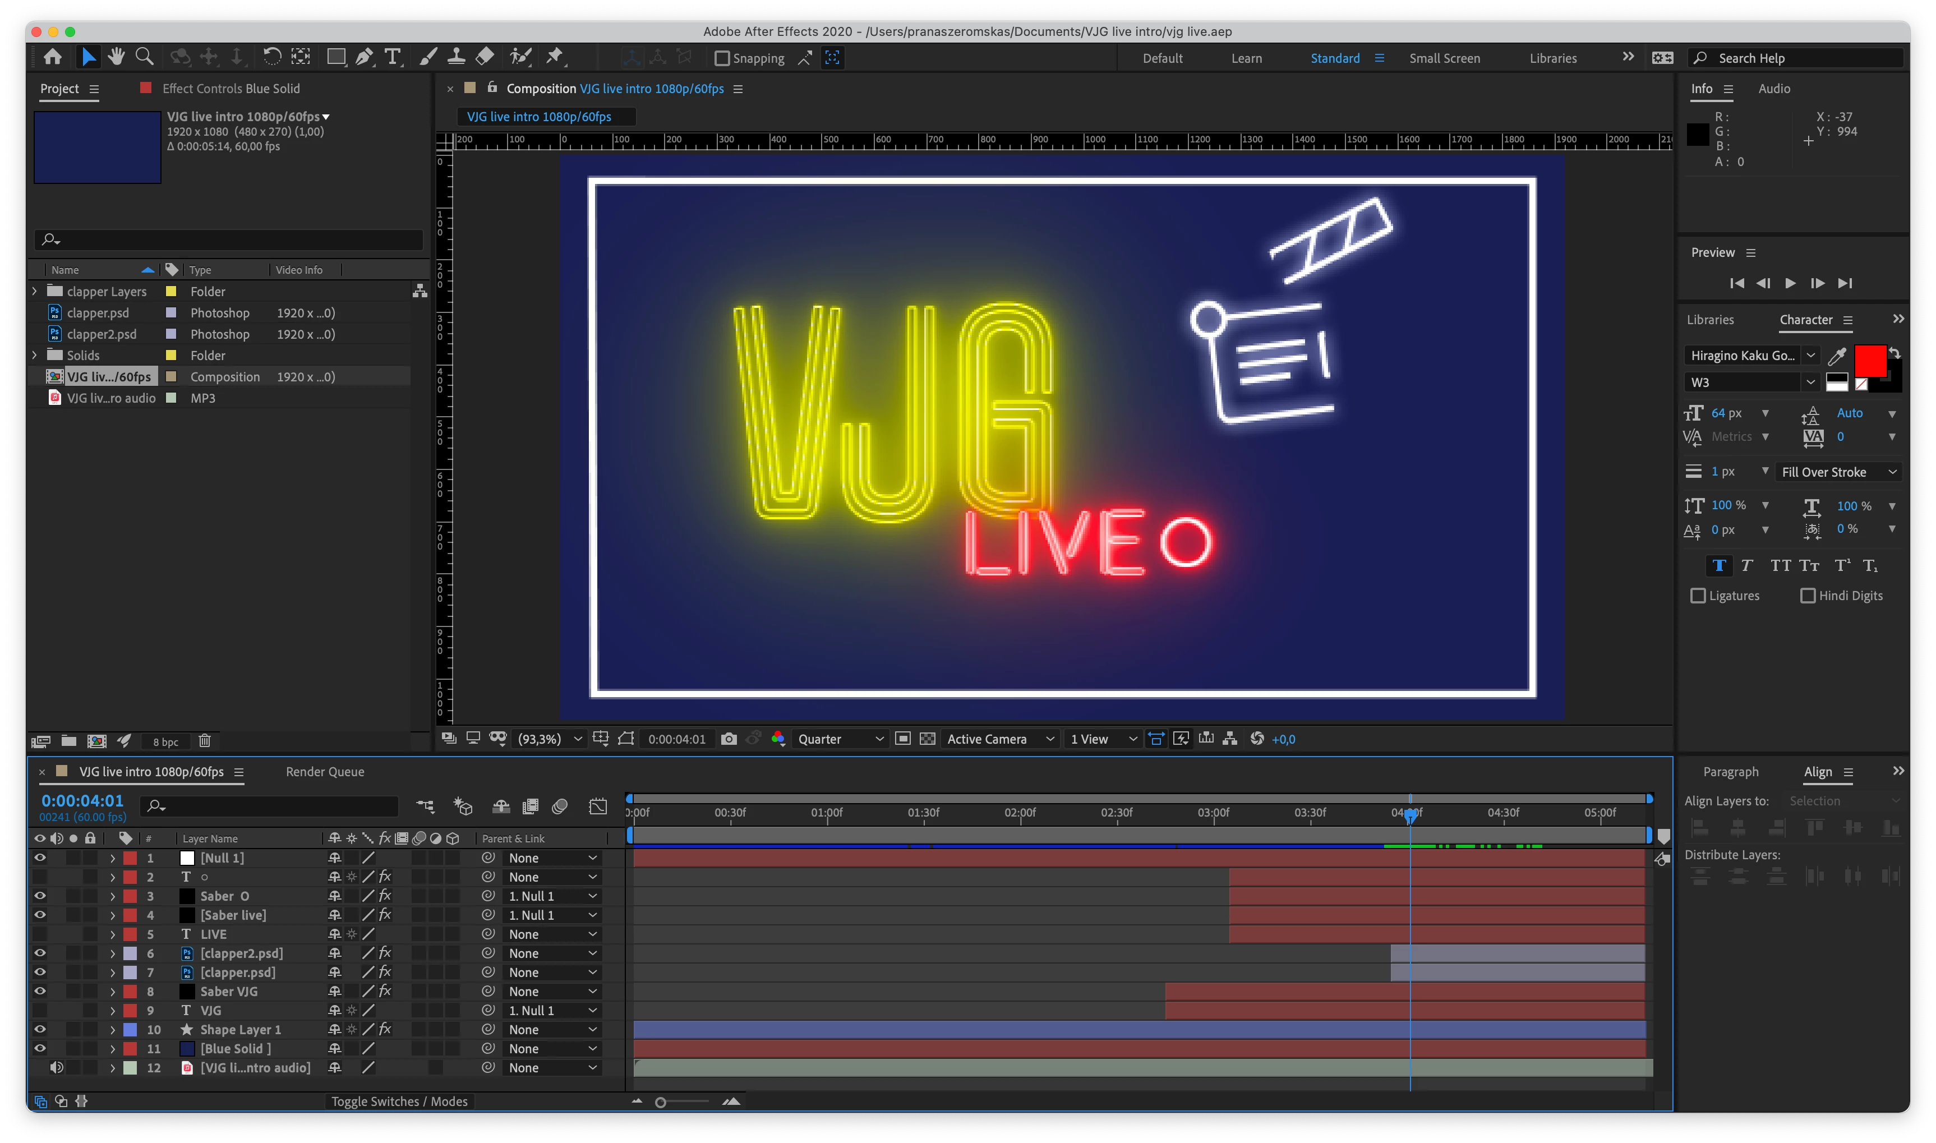Image resolution: width=1936 pixels, height=1143 pixels.
Task: Open the Active Camera dropdown
Action: point(999,739)
